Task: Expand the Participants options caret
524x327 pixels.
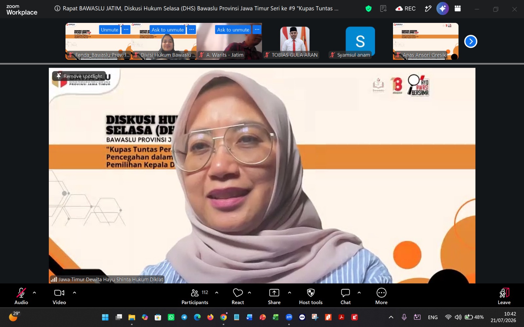Action: tap(216, 293)
